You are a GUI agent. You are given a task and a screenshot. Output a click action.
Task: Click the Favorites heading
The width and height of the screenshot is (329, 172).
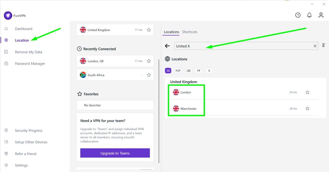[91, 94]
